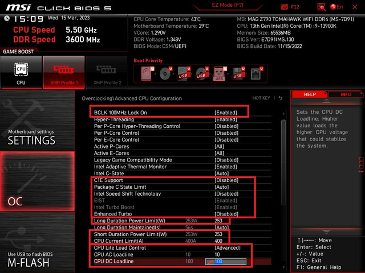This screenshot has width=365, height=273.
Task: Open CPU Lite Load Control [Advanced] options
Action: point(227,248)
